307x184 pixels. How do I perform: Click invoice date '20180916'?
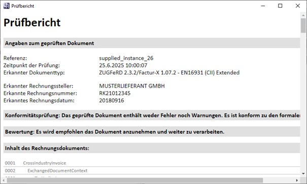pos(112,100)
